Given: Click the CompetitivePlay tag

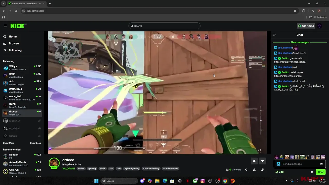Looking at the screenshot, I should coord(151,169).
